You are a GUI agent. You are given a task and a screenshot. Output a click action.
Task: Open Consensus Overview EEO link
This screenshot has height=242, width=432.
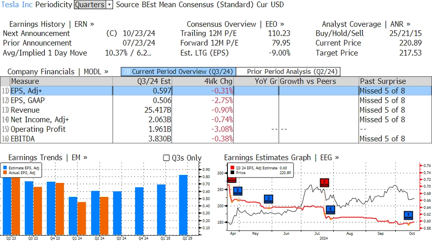235,24
